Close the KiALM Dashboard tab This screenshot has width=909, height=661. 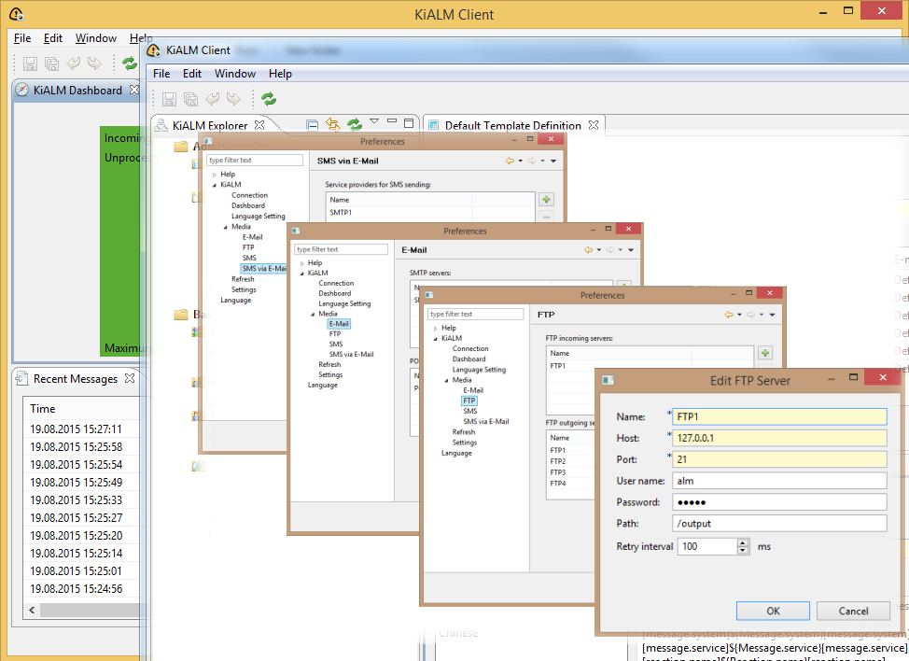pos(134,90)
